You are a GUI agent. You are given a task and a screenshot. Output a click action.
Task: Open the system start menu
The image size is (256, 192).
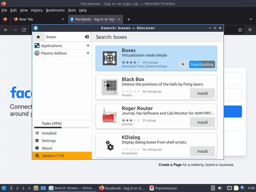[4, 188]
